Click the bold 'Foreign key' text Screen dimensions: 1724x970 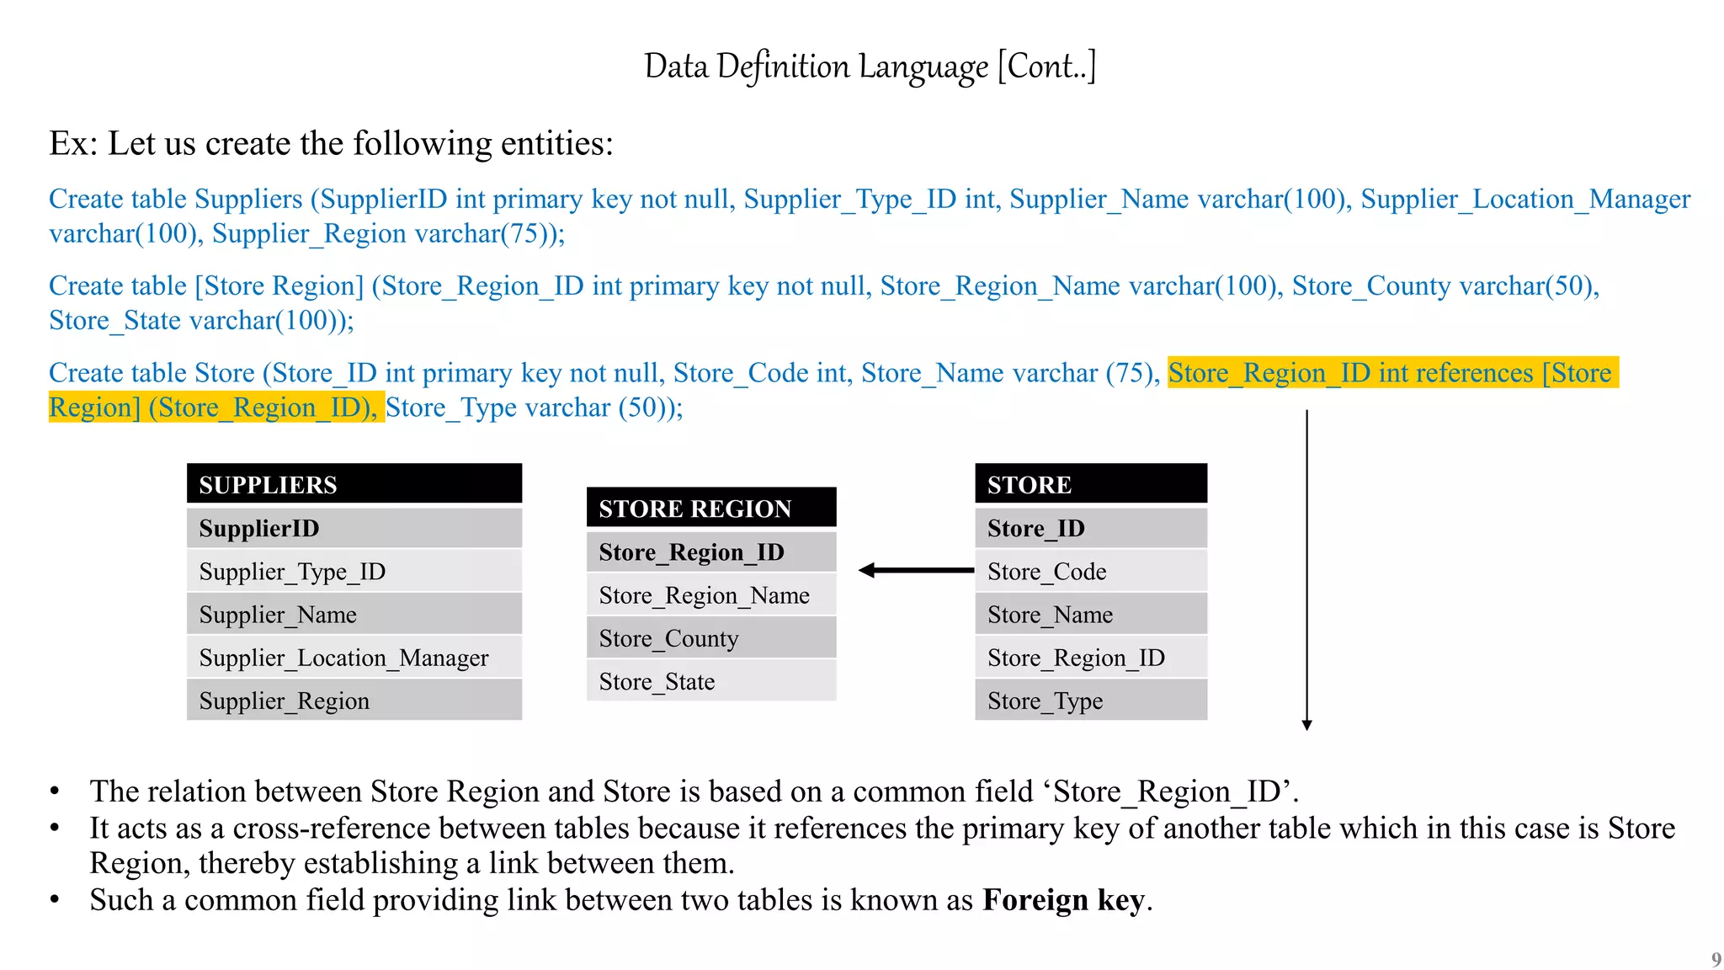pos(1063,900)
